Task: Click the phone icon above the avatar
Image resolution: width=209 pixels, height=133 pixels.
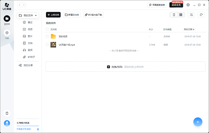Action: (x=7, y=113)
